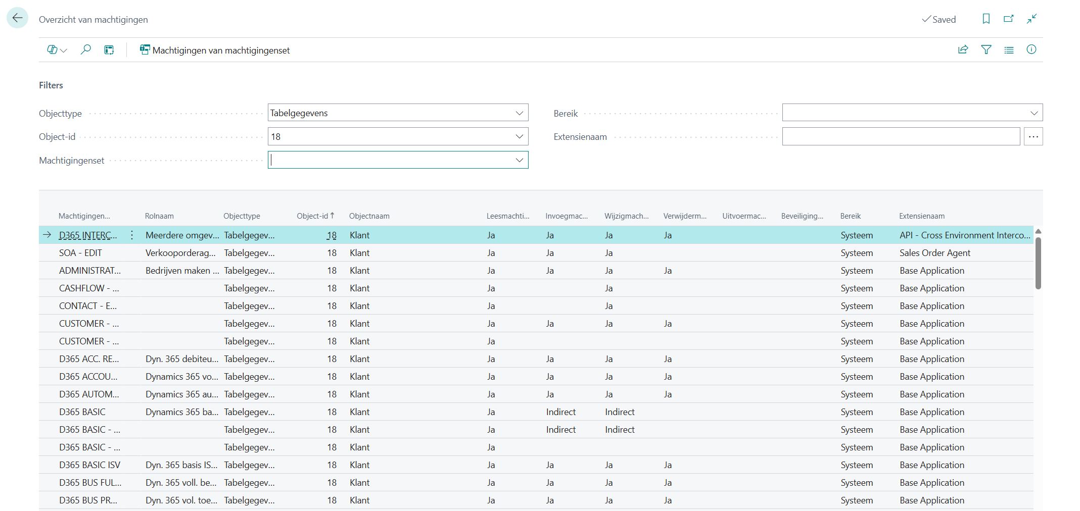Collapse the page view icon
Viewport: 1080px width, 511px height.
point(1032,19)
